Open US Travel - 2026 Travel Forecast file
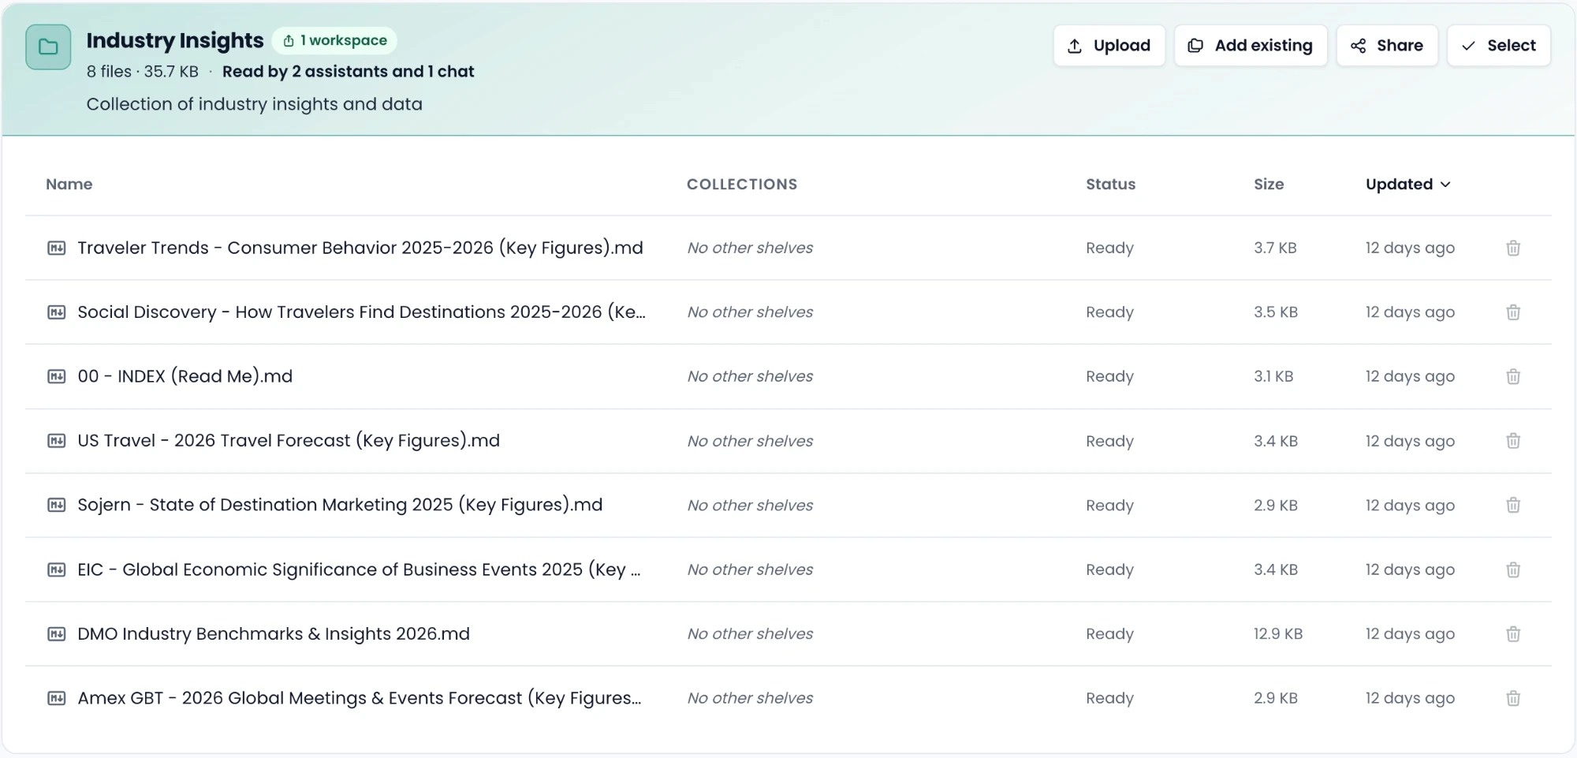This screenshot has height=758, width=1577. click(x=289, y=441)
